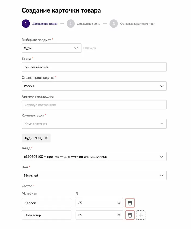
Task: Open step 2 circle icon
Action: 70,24
